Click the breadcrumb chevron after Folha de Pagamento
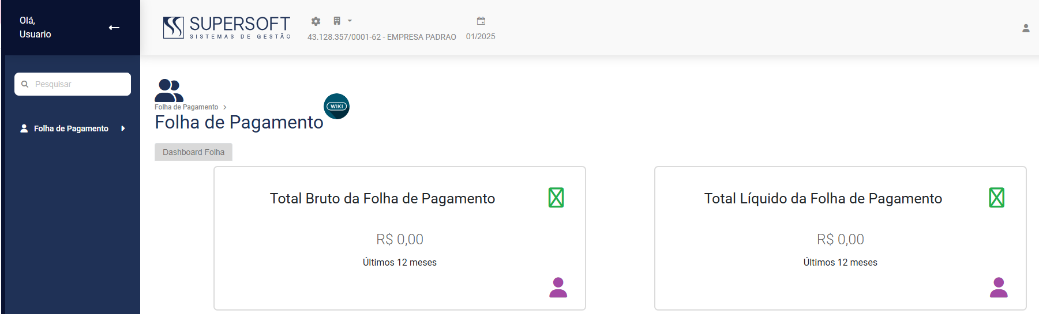The width and height of the screenshot is (1039, 314). [x=224, y=107]
